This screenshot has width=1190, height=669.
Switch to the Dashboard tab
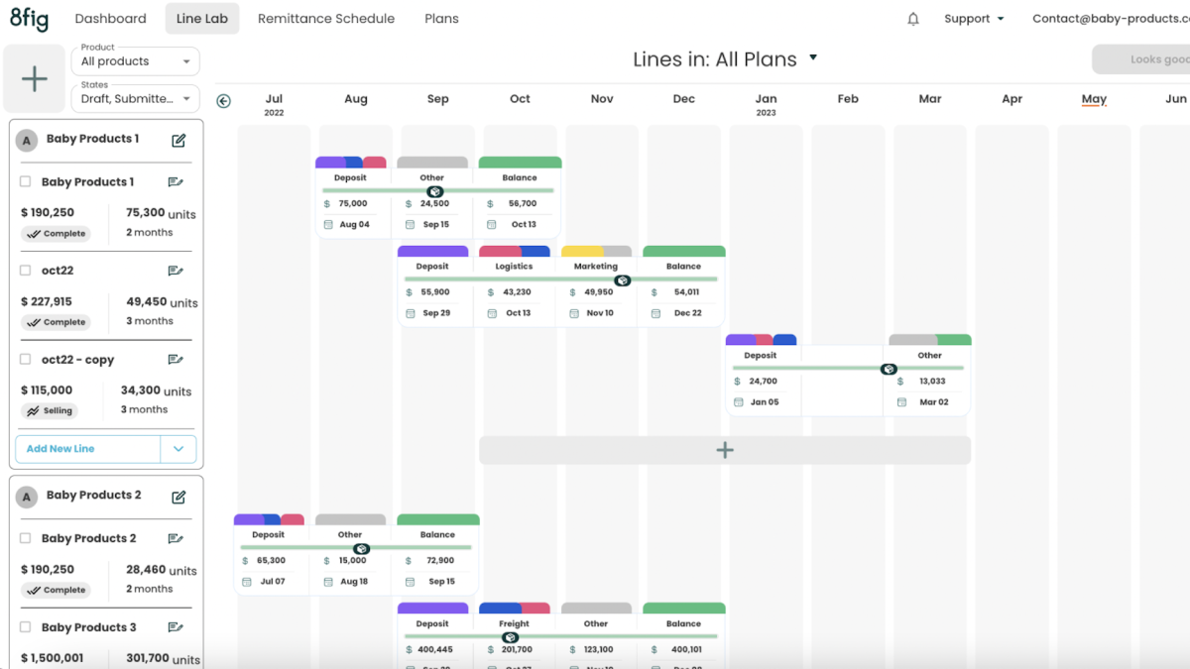pyautogui.click(x=110, y=19)
